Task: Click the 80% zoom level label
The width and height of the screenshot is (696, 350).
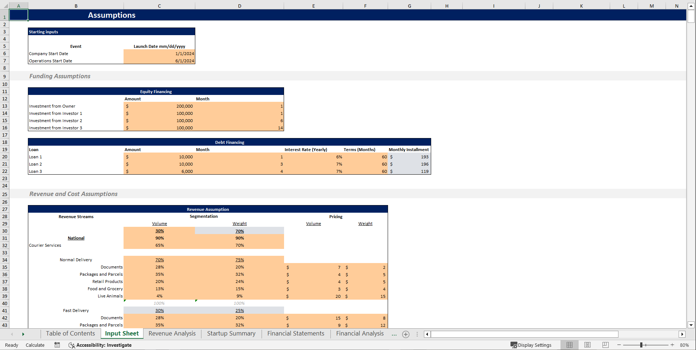Action: (x=685, y=345)
